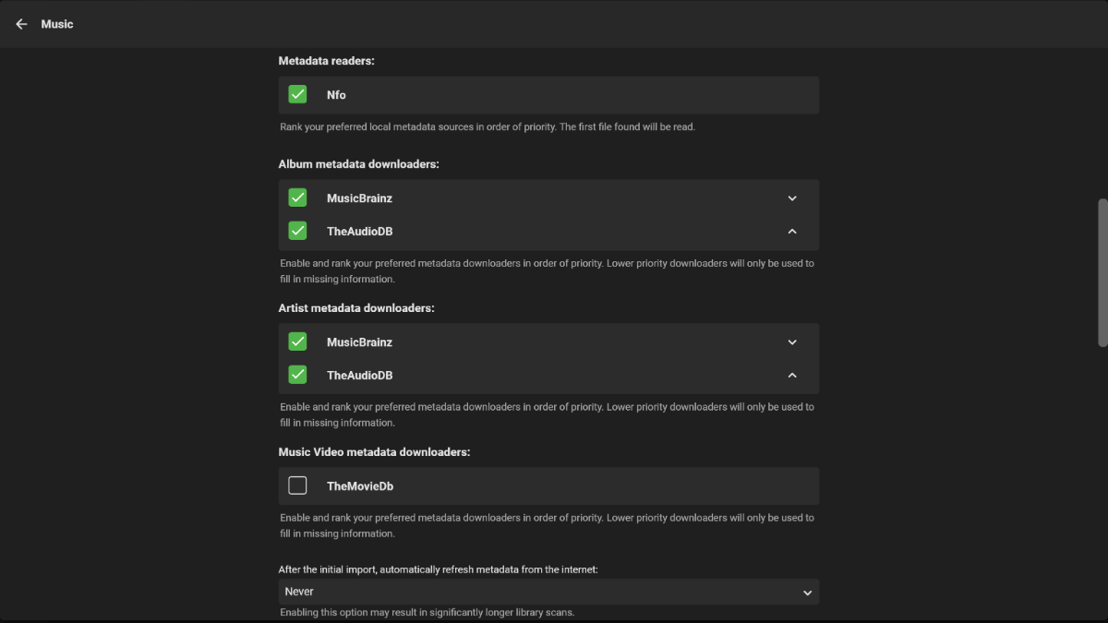Disable TheAudioDB artist metadata downloader

[x=297, y=375]
